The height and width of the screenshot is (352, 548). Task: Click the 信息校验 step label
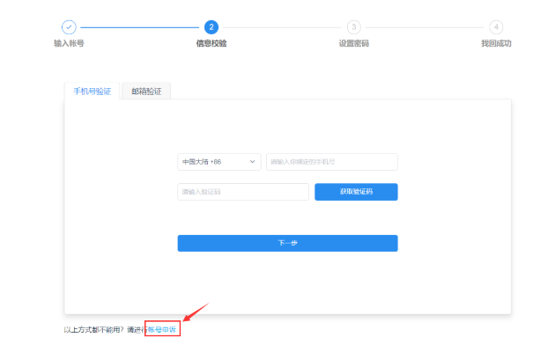(x=211, y=43)
